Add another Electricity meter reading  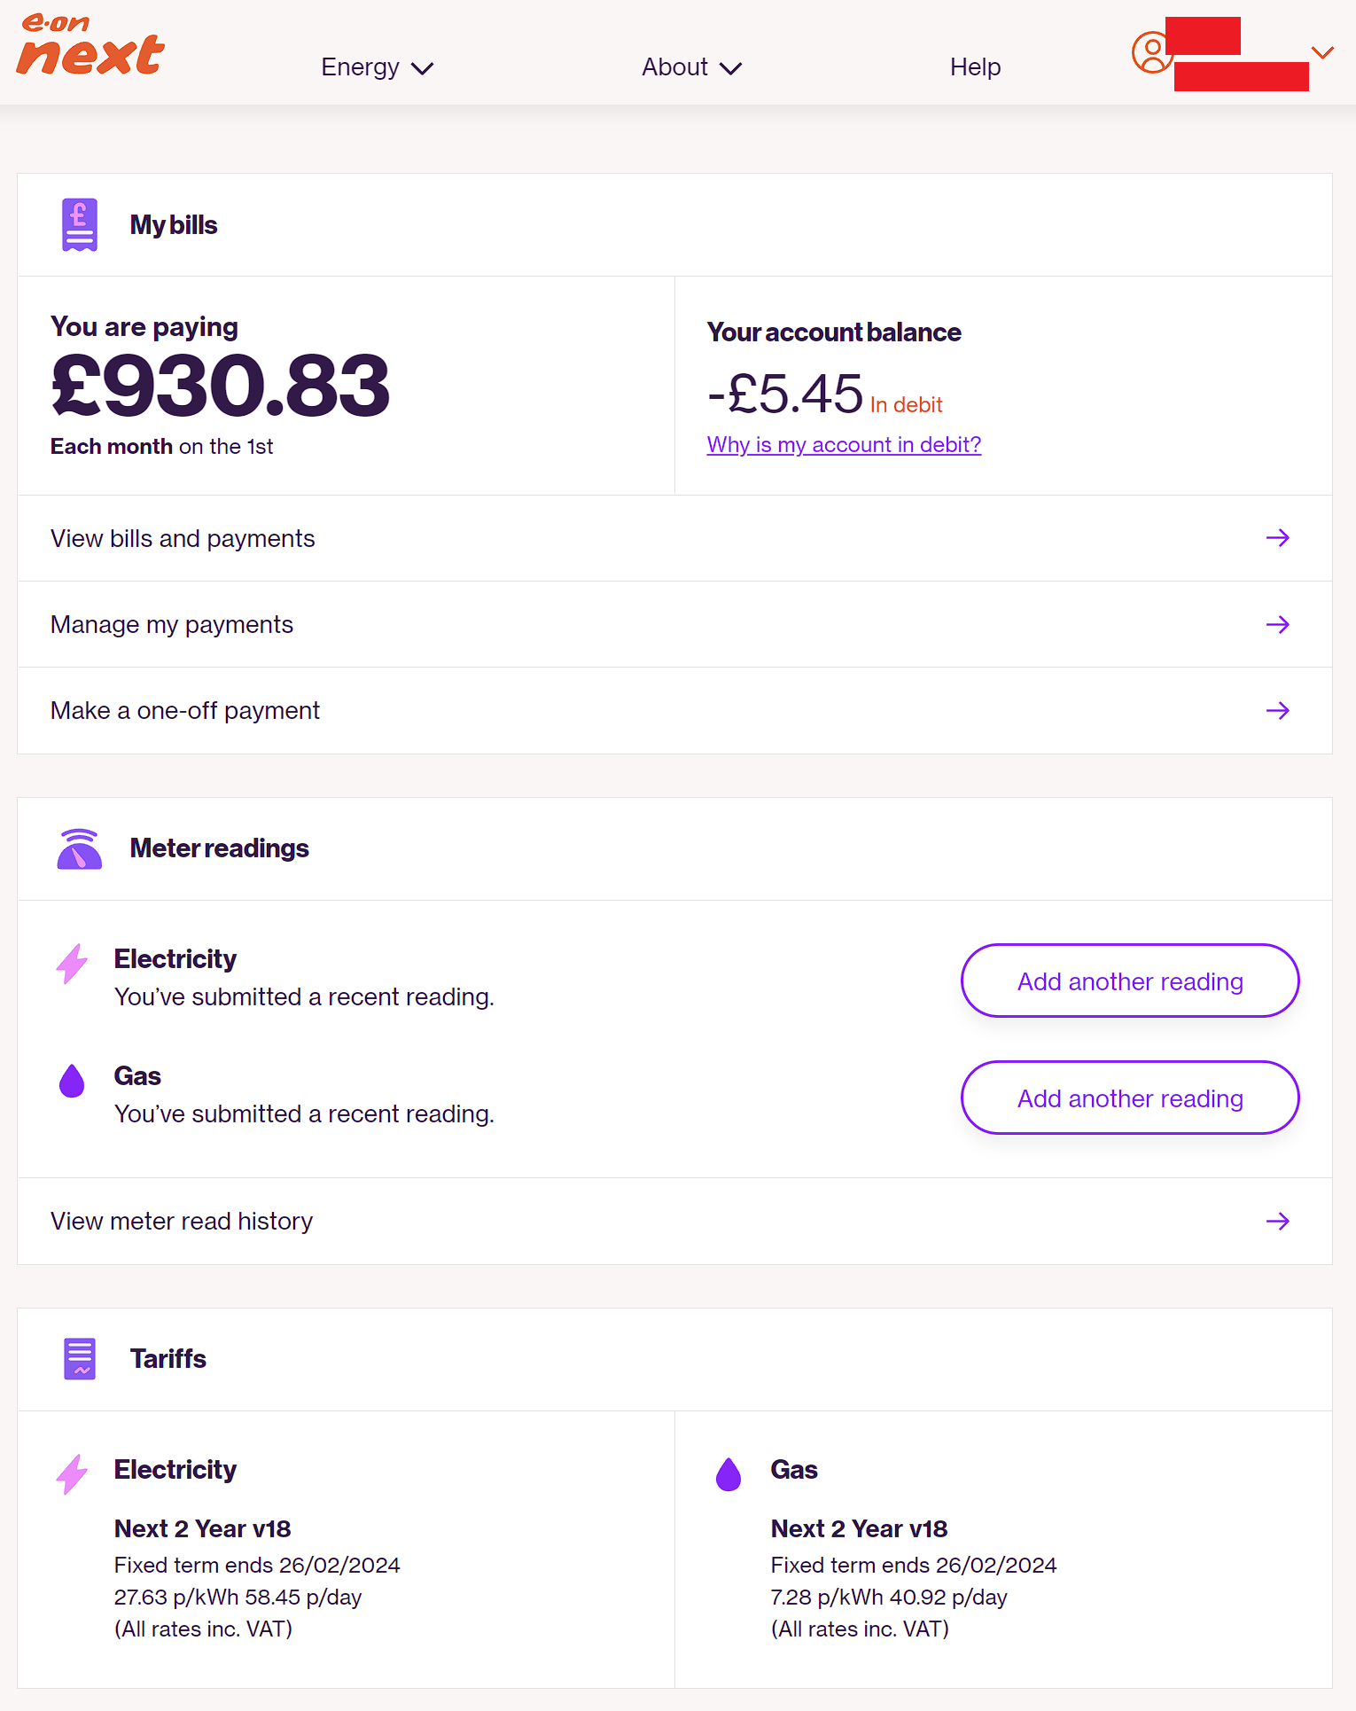(1130, 981)
